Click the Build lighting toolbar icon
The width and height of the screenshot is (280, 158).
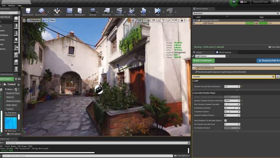[x=143, y=11]
